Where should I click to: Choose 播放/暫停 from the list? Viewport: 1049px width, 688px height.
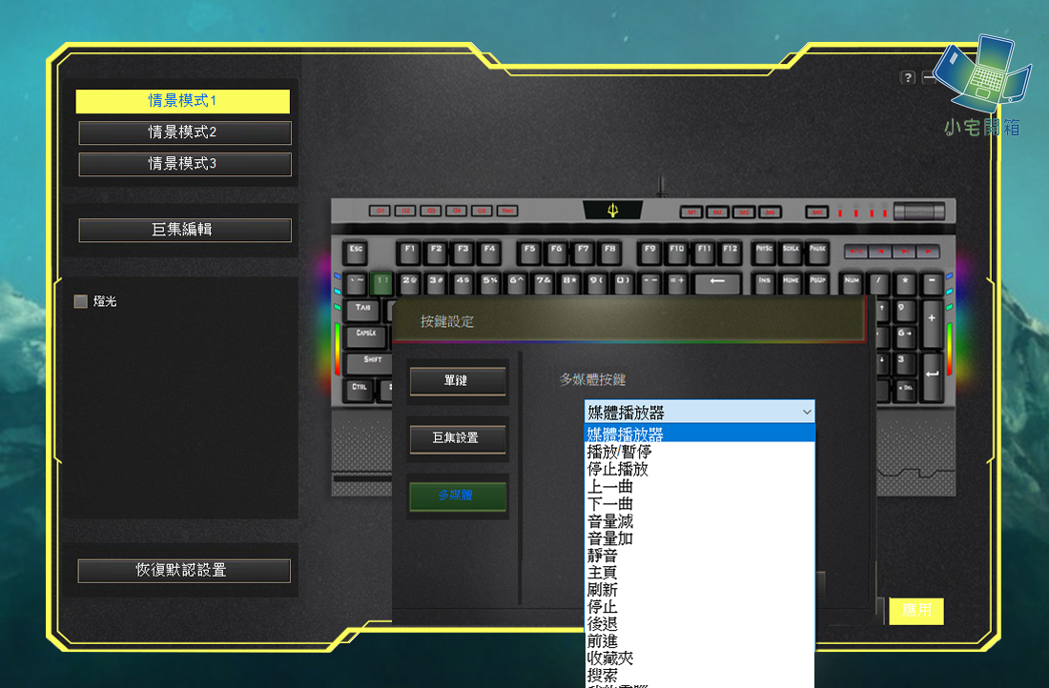(699, 452)
